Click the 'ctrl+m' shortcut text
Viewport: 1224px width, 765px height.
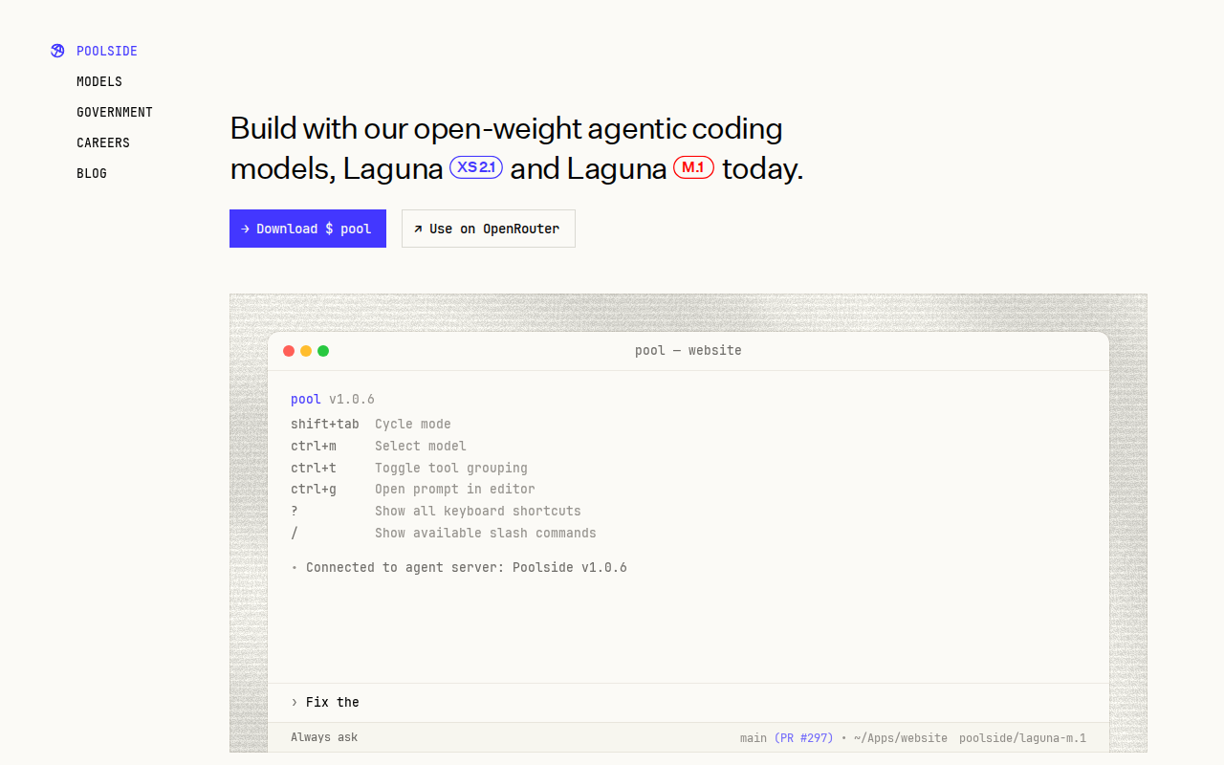(x=314, y=446)
